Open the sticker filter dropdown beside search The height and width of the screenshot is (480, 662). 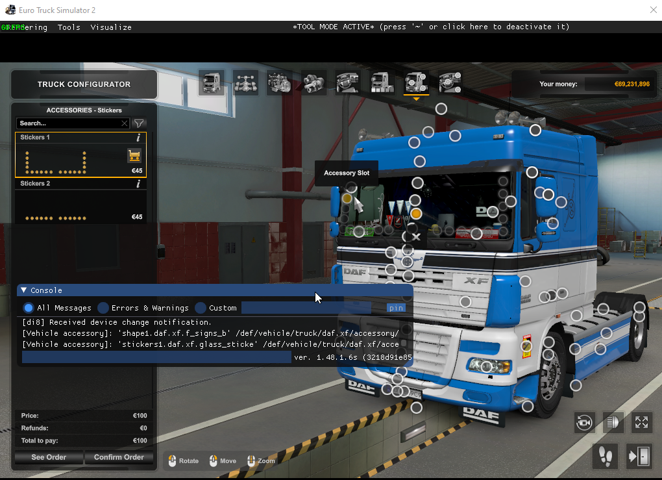pyautogui.click(x=139, y=123)
